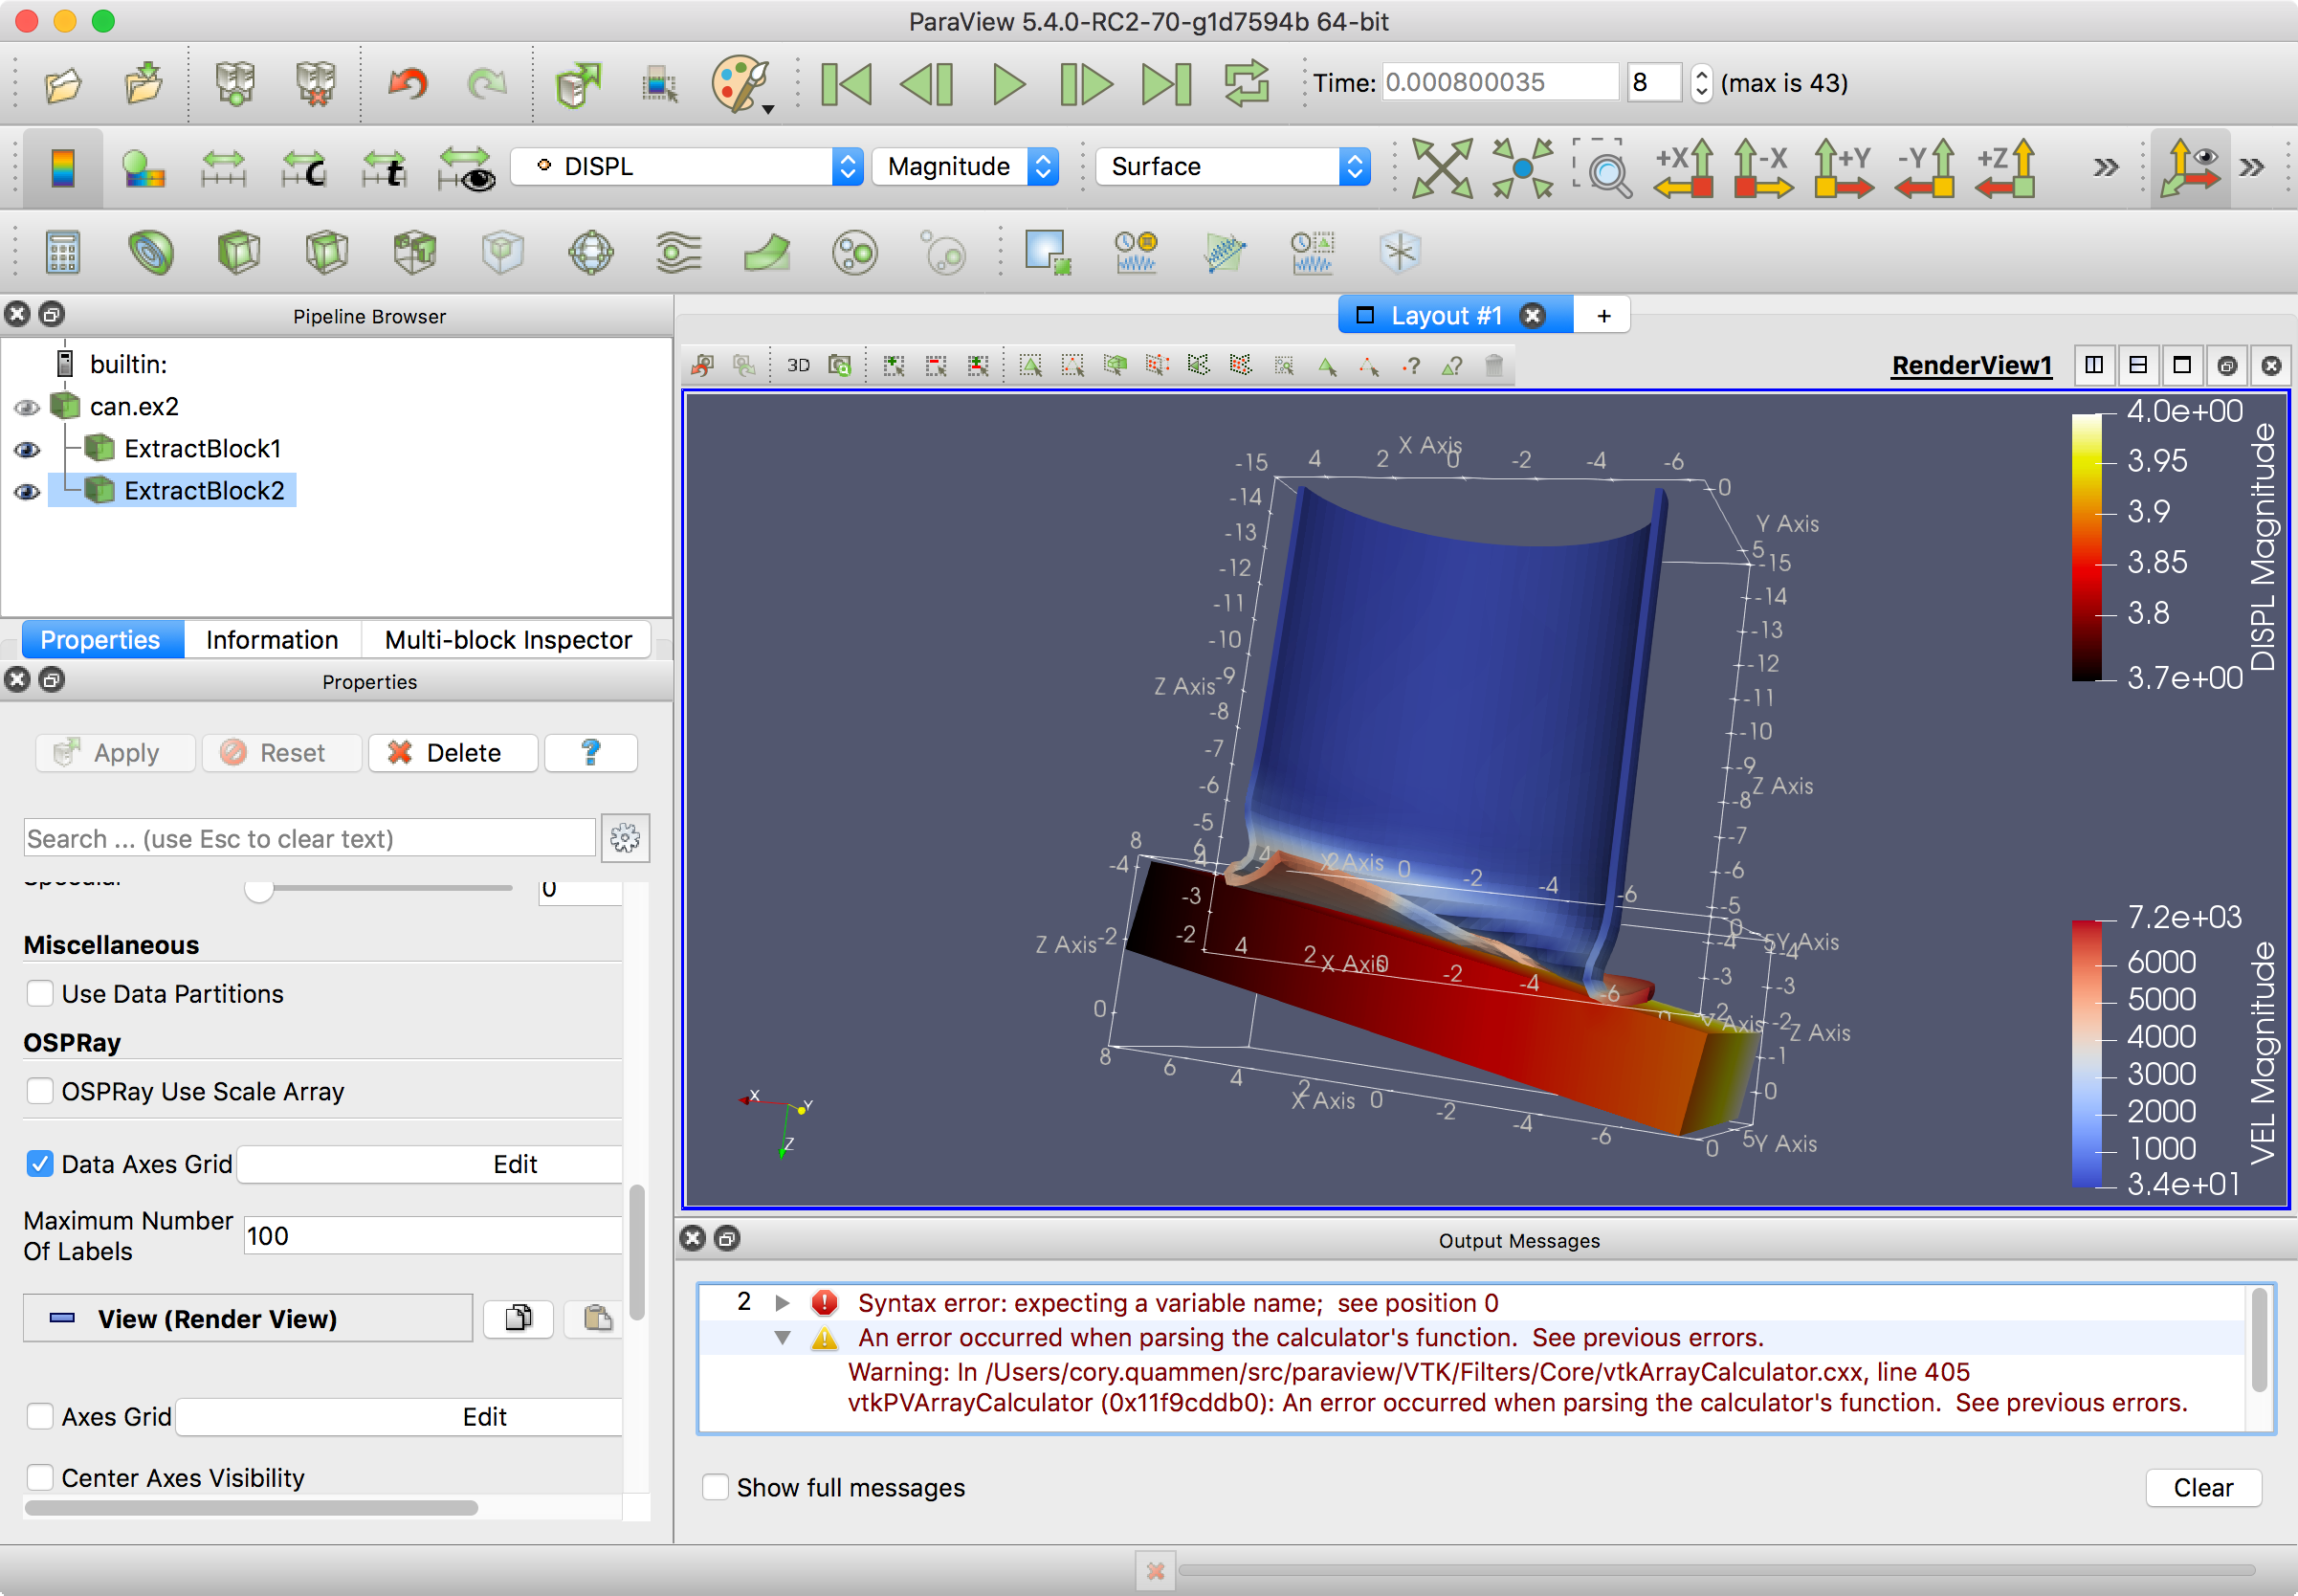The width and height of the screenshot is (2298, 1596).
Task: Toggle visibility of can.ex2 dataset
Action: tap(25, 404)
